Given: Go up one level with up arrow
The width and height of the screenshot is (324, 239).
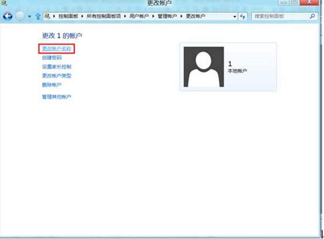Looking at the screenshot, I should [x=38, y=16].
